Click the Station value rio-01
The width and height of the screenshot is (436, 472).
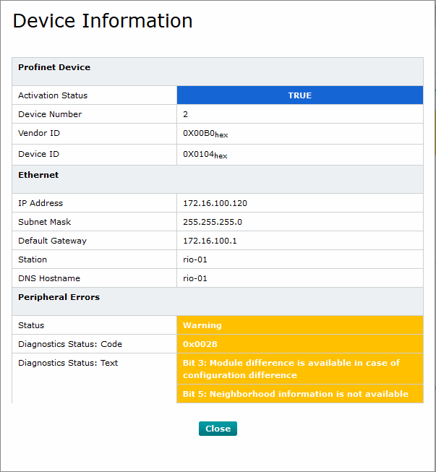click(x=196, y=259)
